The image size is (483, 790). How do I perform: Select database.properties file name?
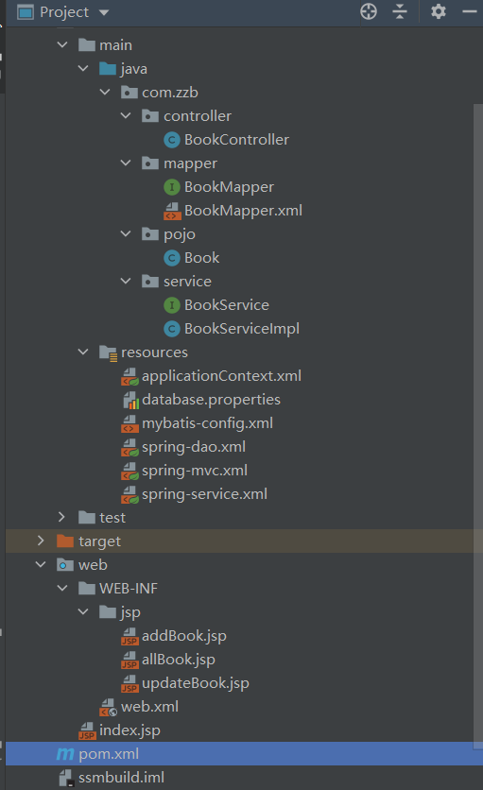coord(211,400)
